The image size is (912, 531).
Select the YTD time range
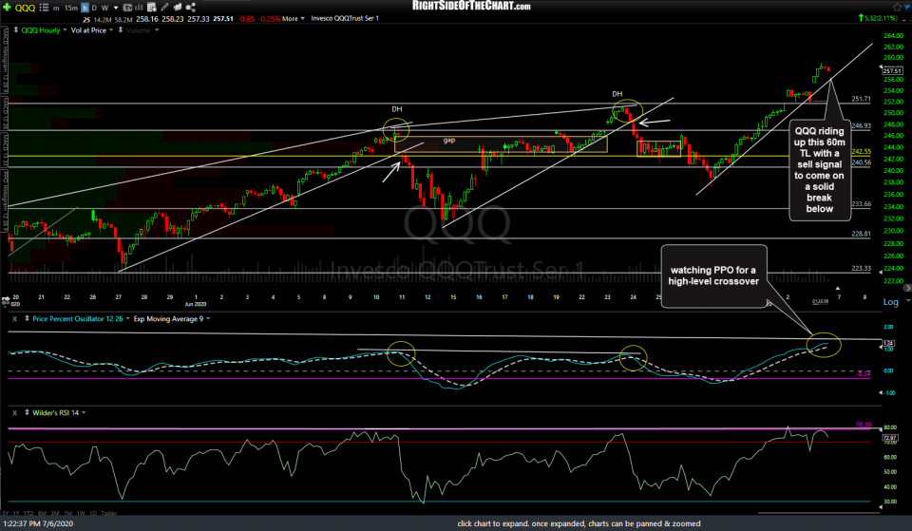point(28,513)
